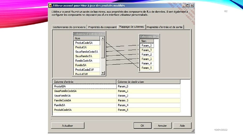Viewport: 243px width, 136px height.
Task: Select ProduitCodeDW in the input columns list
Action: pyautogui.click(x=87, y=70)
